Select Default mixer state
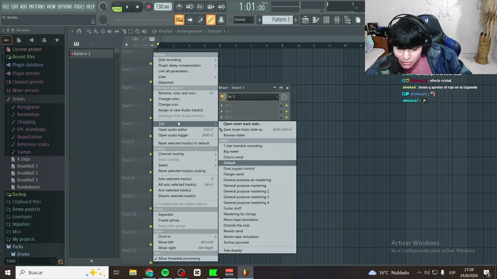 tap(257, 163)
